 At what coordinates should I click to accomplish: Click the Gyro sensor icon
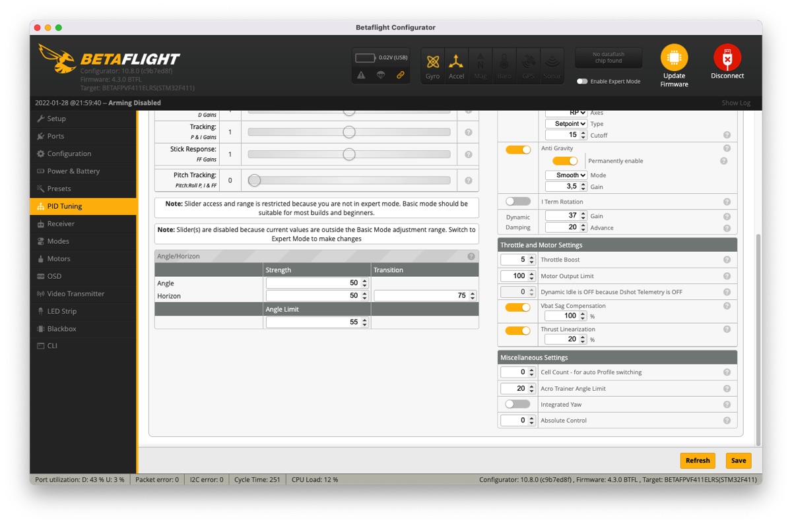[x=432, y=65]
